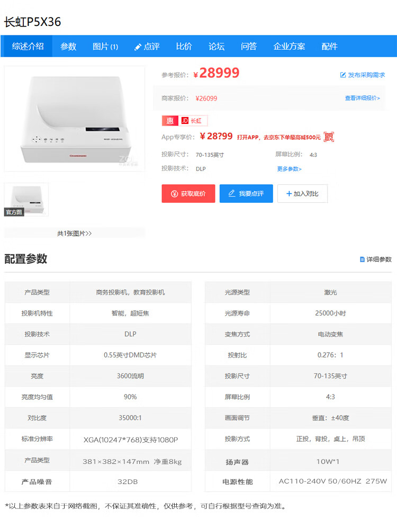Click the 论坛 tab
Screen dimensions: 397x519
pyautogui.click(x=216, y=47)
